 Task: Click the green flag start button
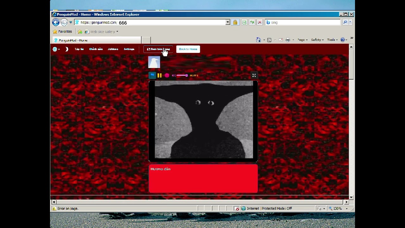tap(152, 75)
